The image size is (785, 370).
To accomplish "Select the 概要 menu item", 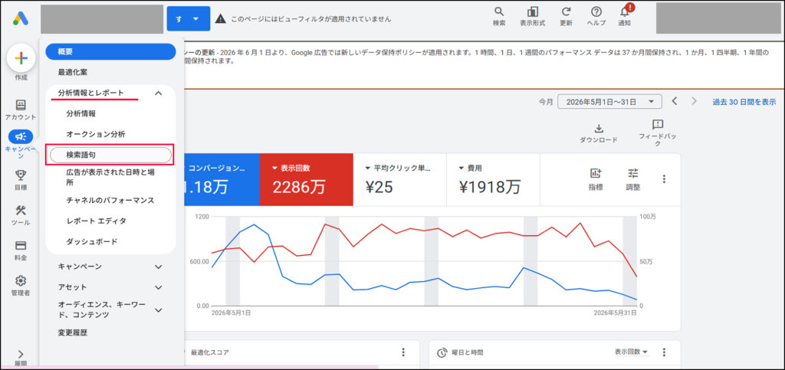I will tap(110, 51).
